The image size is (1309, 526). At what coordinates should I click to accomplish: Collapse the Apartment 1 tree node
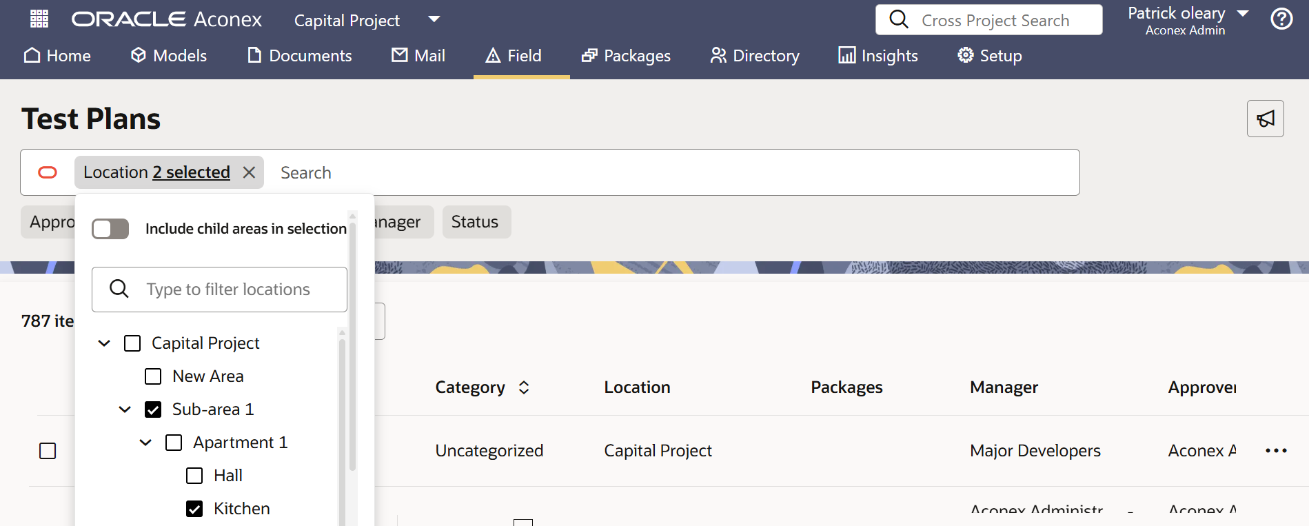click(145, 443)
